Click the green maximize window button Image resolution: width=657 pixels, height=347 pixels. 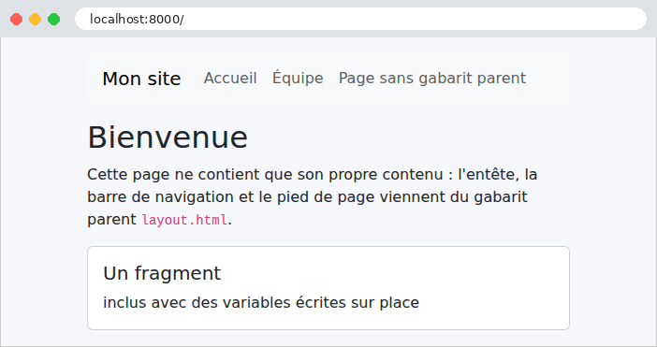pos(53,20)
